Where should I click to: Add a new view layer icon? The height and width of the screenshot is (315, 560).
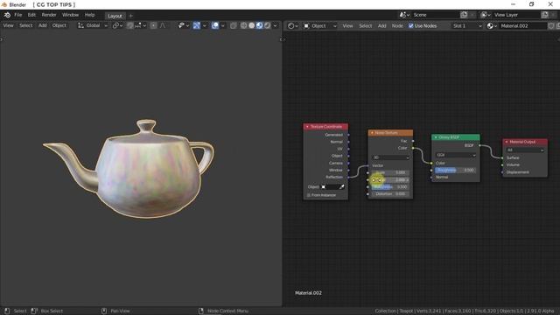click(x=544, y=15)
